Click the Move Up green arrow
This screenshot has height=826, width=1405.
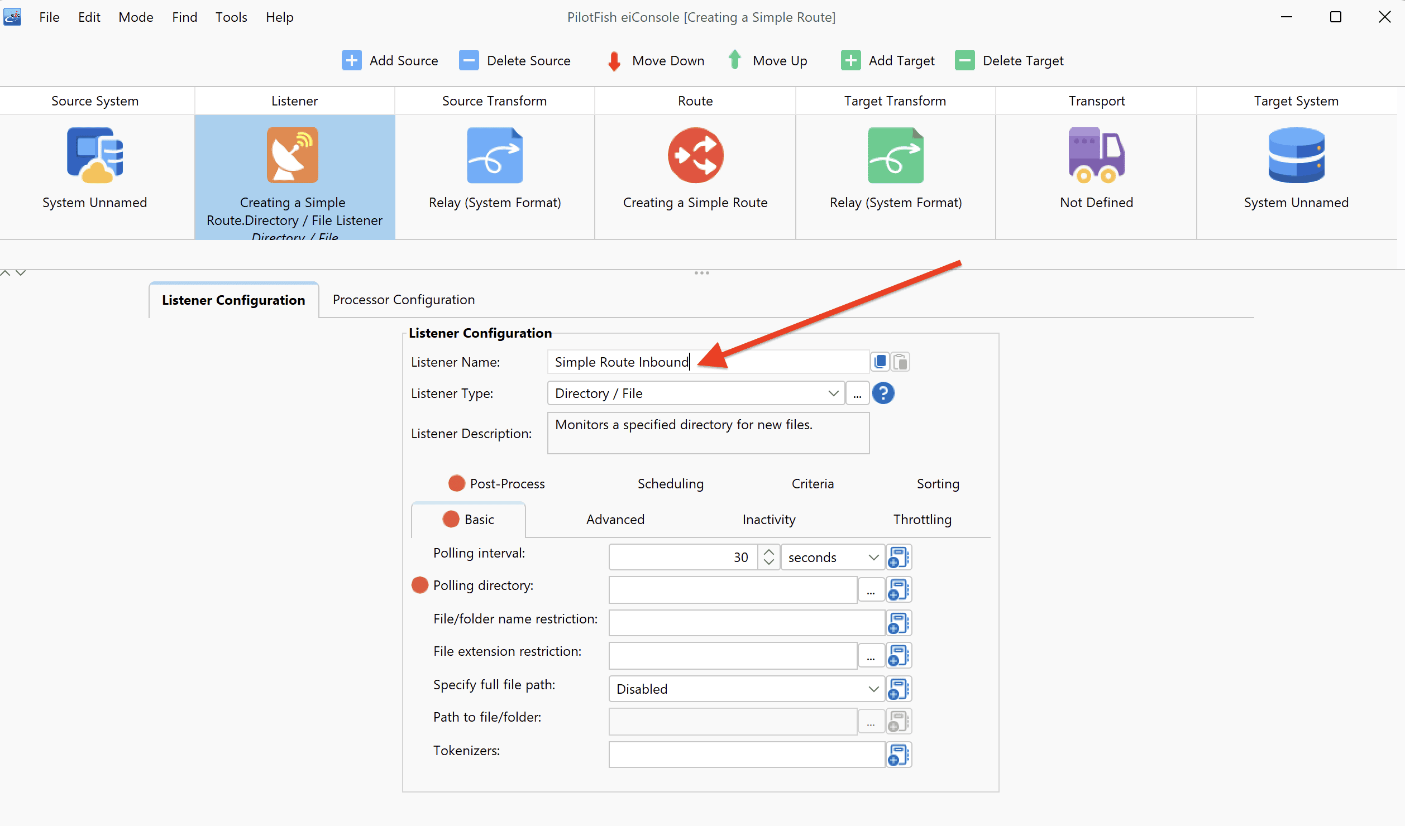(x=735, y=60)
